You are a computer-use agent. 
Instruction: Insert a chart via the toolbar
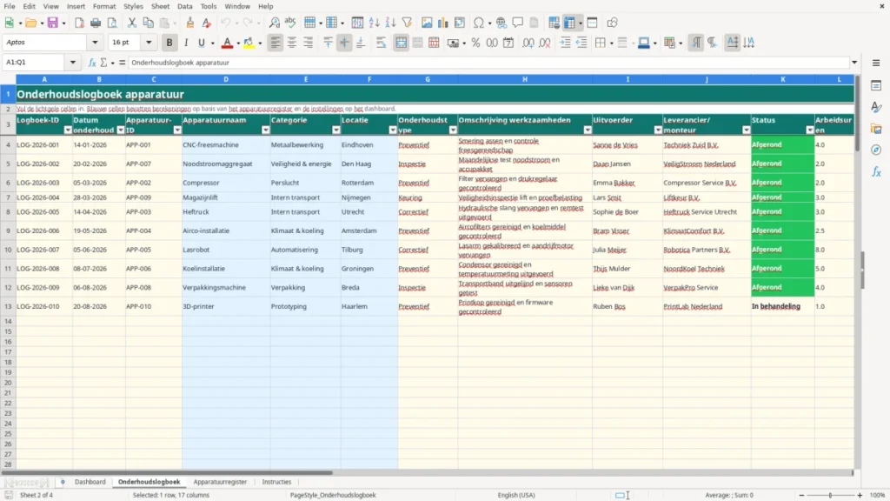tap(442, 23)
